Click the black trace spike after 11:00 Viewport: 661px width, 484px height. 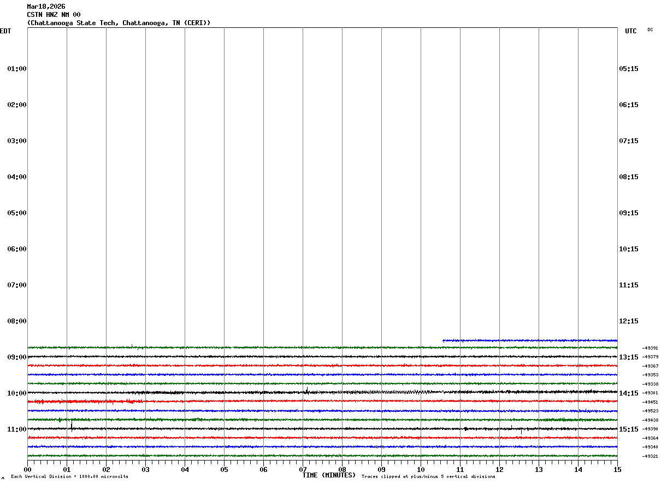coord(72,426)
